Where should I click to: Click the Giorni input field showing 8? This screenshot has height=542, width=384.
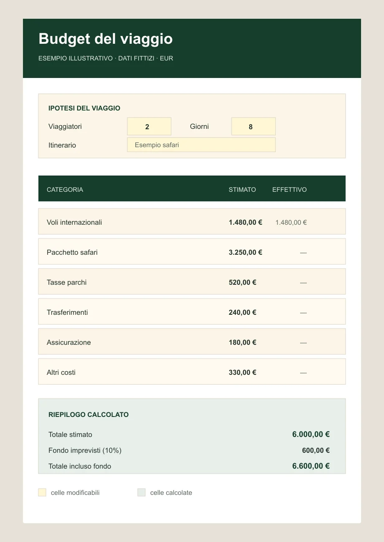tap(253, 126)
